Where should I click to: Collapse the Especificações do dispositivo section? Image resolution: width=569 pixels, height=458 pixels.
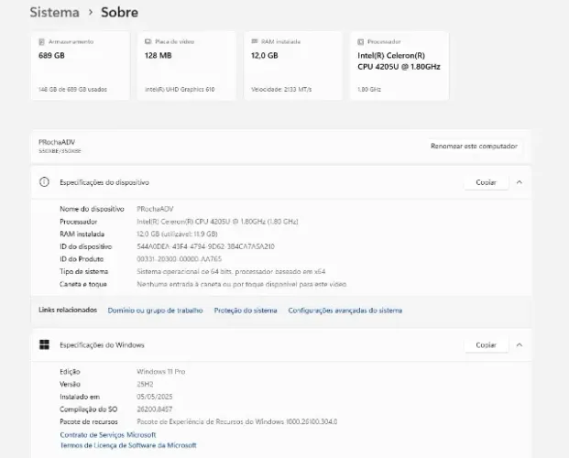click(x=520, y=182)
